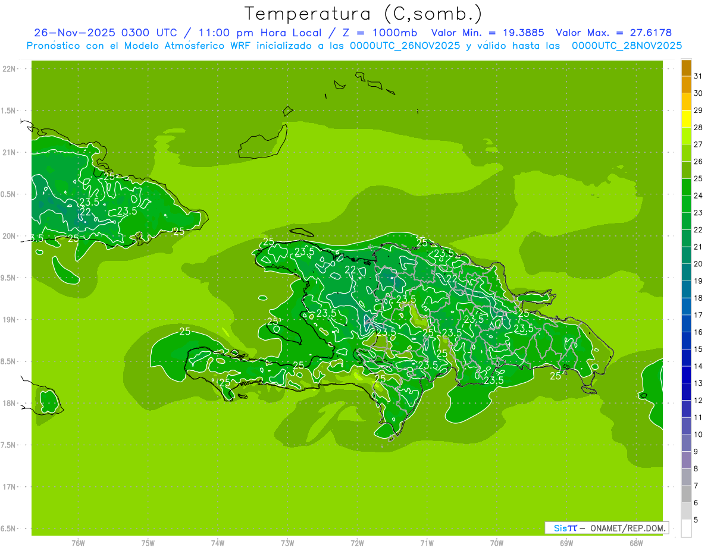Click the '21N' latitude axis label
714x551 pixels.
pos(9,152)
